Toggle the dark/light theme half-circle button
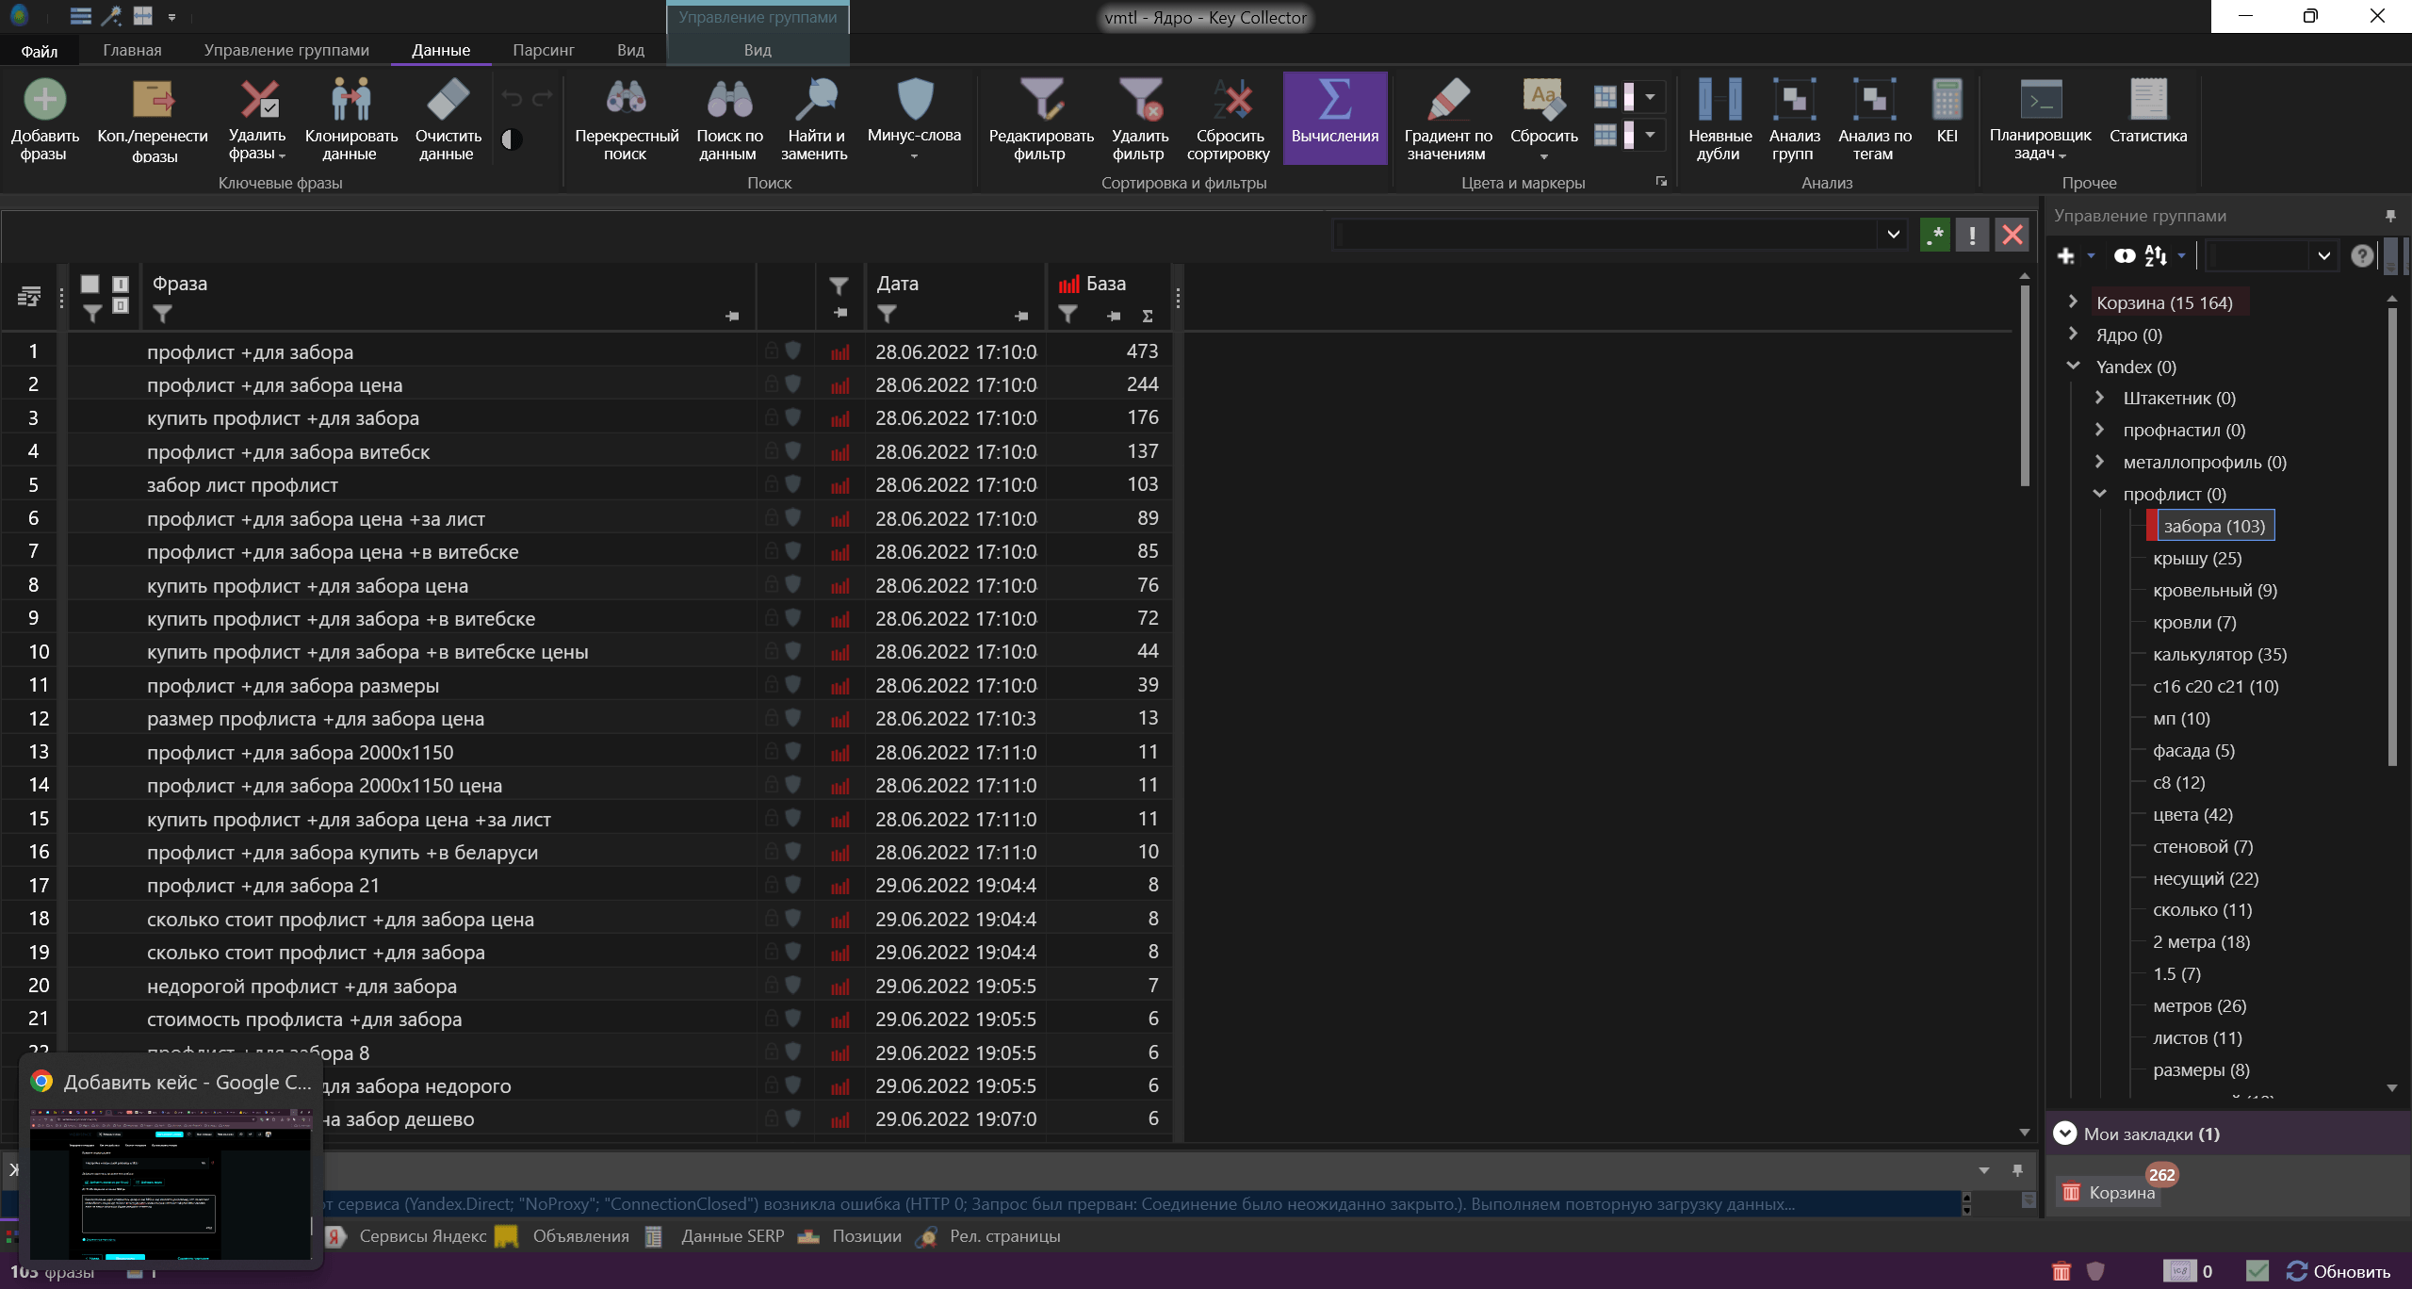 pyautogui.click(x=512, y=139)
